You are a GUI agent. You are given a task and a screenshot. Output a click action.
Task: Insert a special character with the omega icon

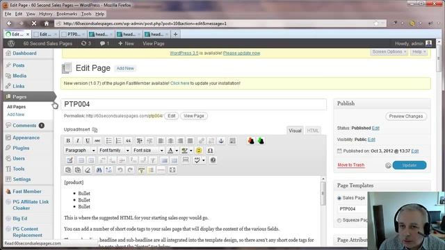coord(210,151)
